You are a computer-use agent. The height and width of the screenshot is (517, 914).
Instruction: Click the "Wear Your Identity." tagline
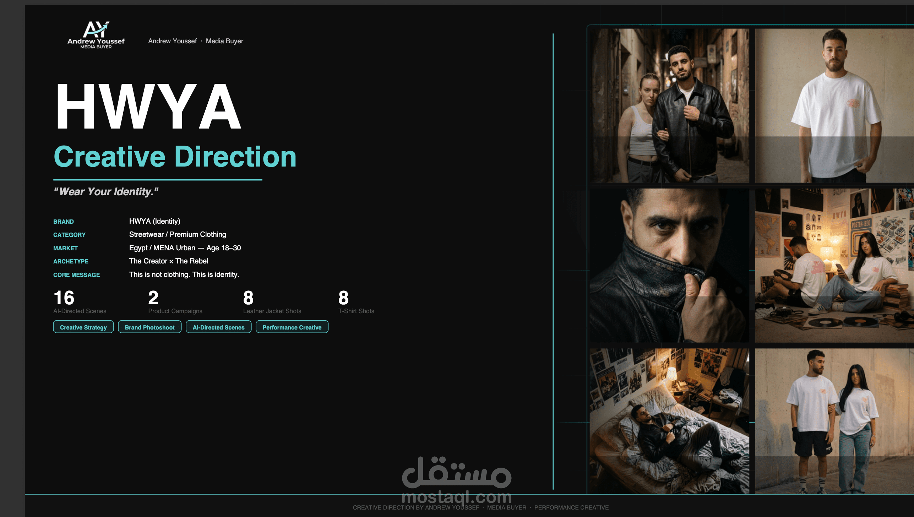point(106,192)
